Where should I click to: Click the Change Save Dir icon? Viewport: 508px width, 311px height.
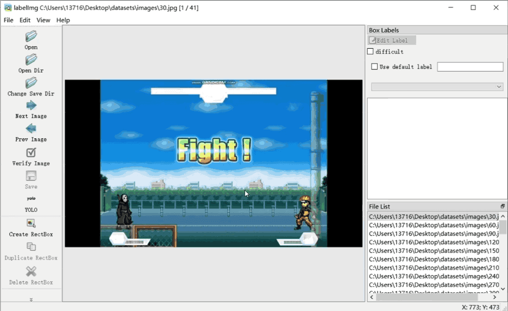coord(31,83)
